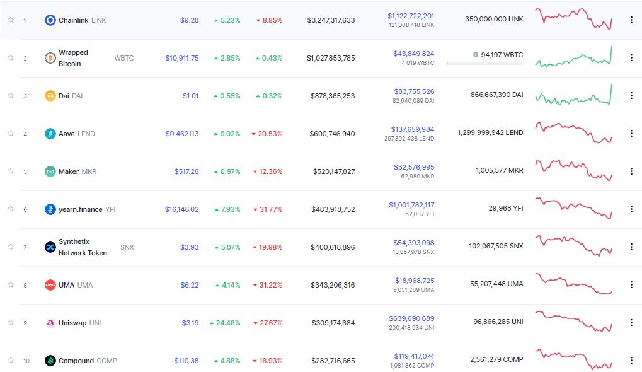Open the Wrapped Bitcoin row three-dot menu
Viewport: 642px width, 372px height.
(x=631, y=58)
